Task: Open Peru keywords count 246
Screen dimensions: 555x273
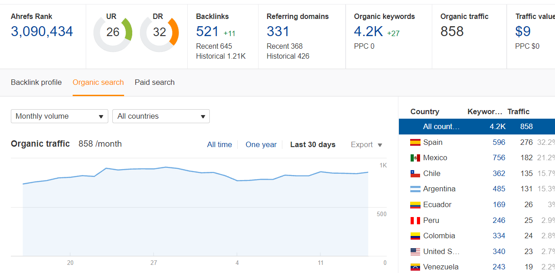Action: (499, 220)
